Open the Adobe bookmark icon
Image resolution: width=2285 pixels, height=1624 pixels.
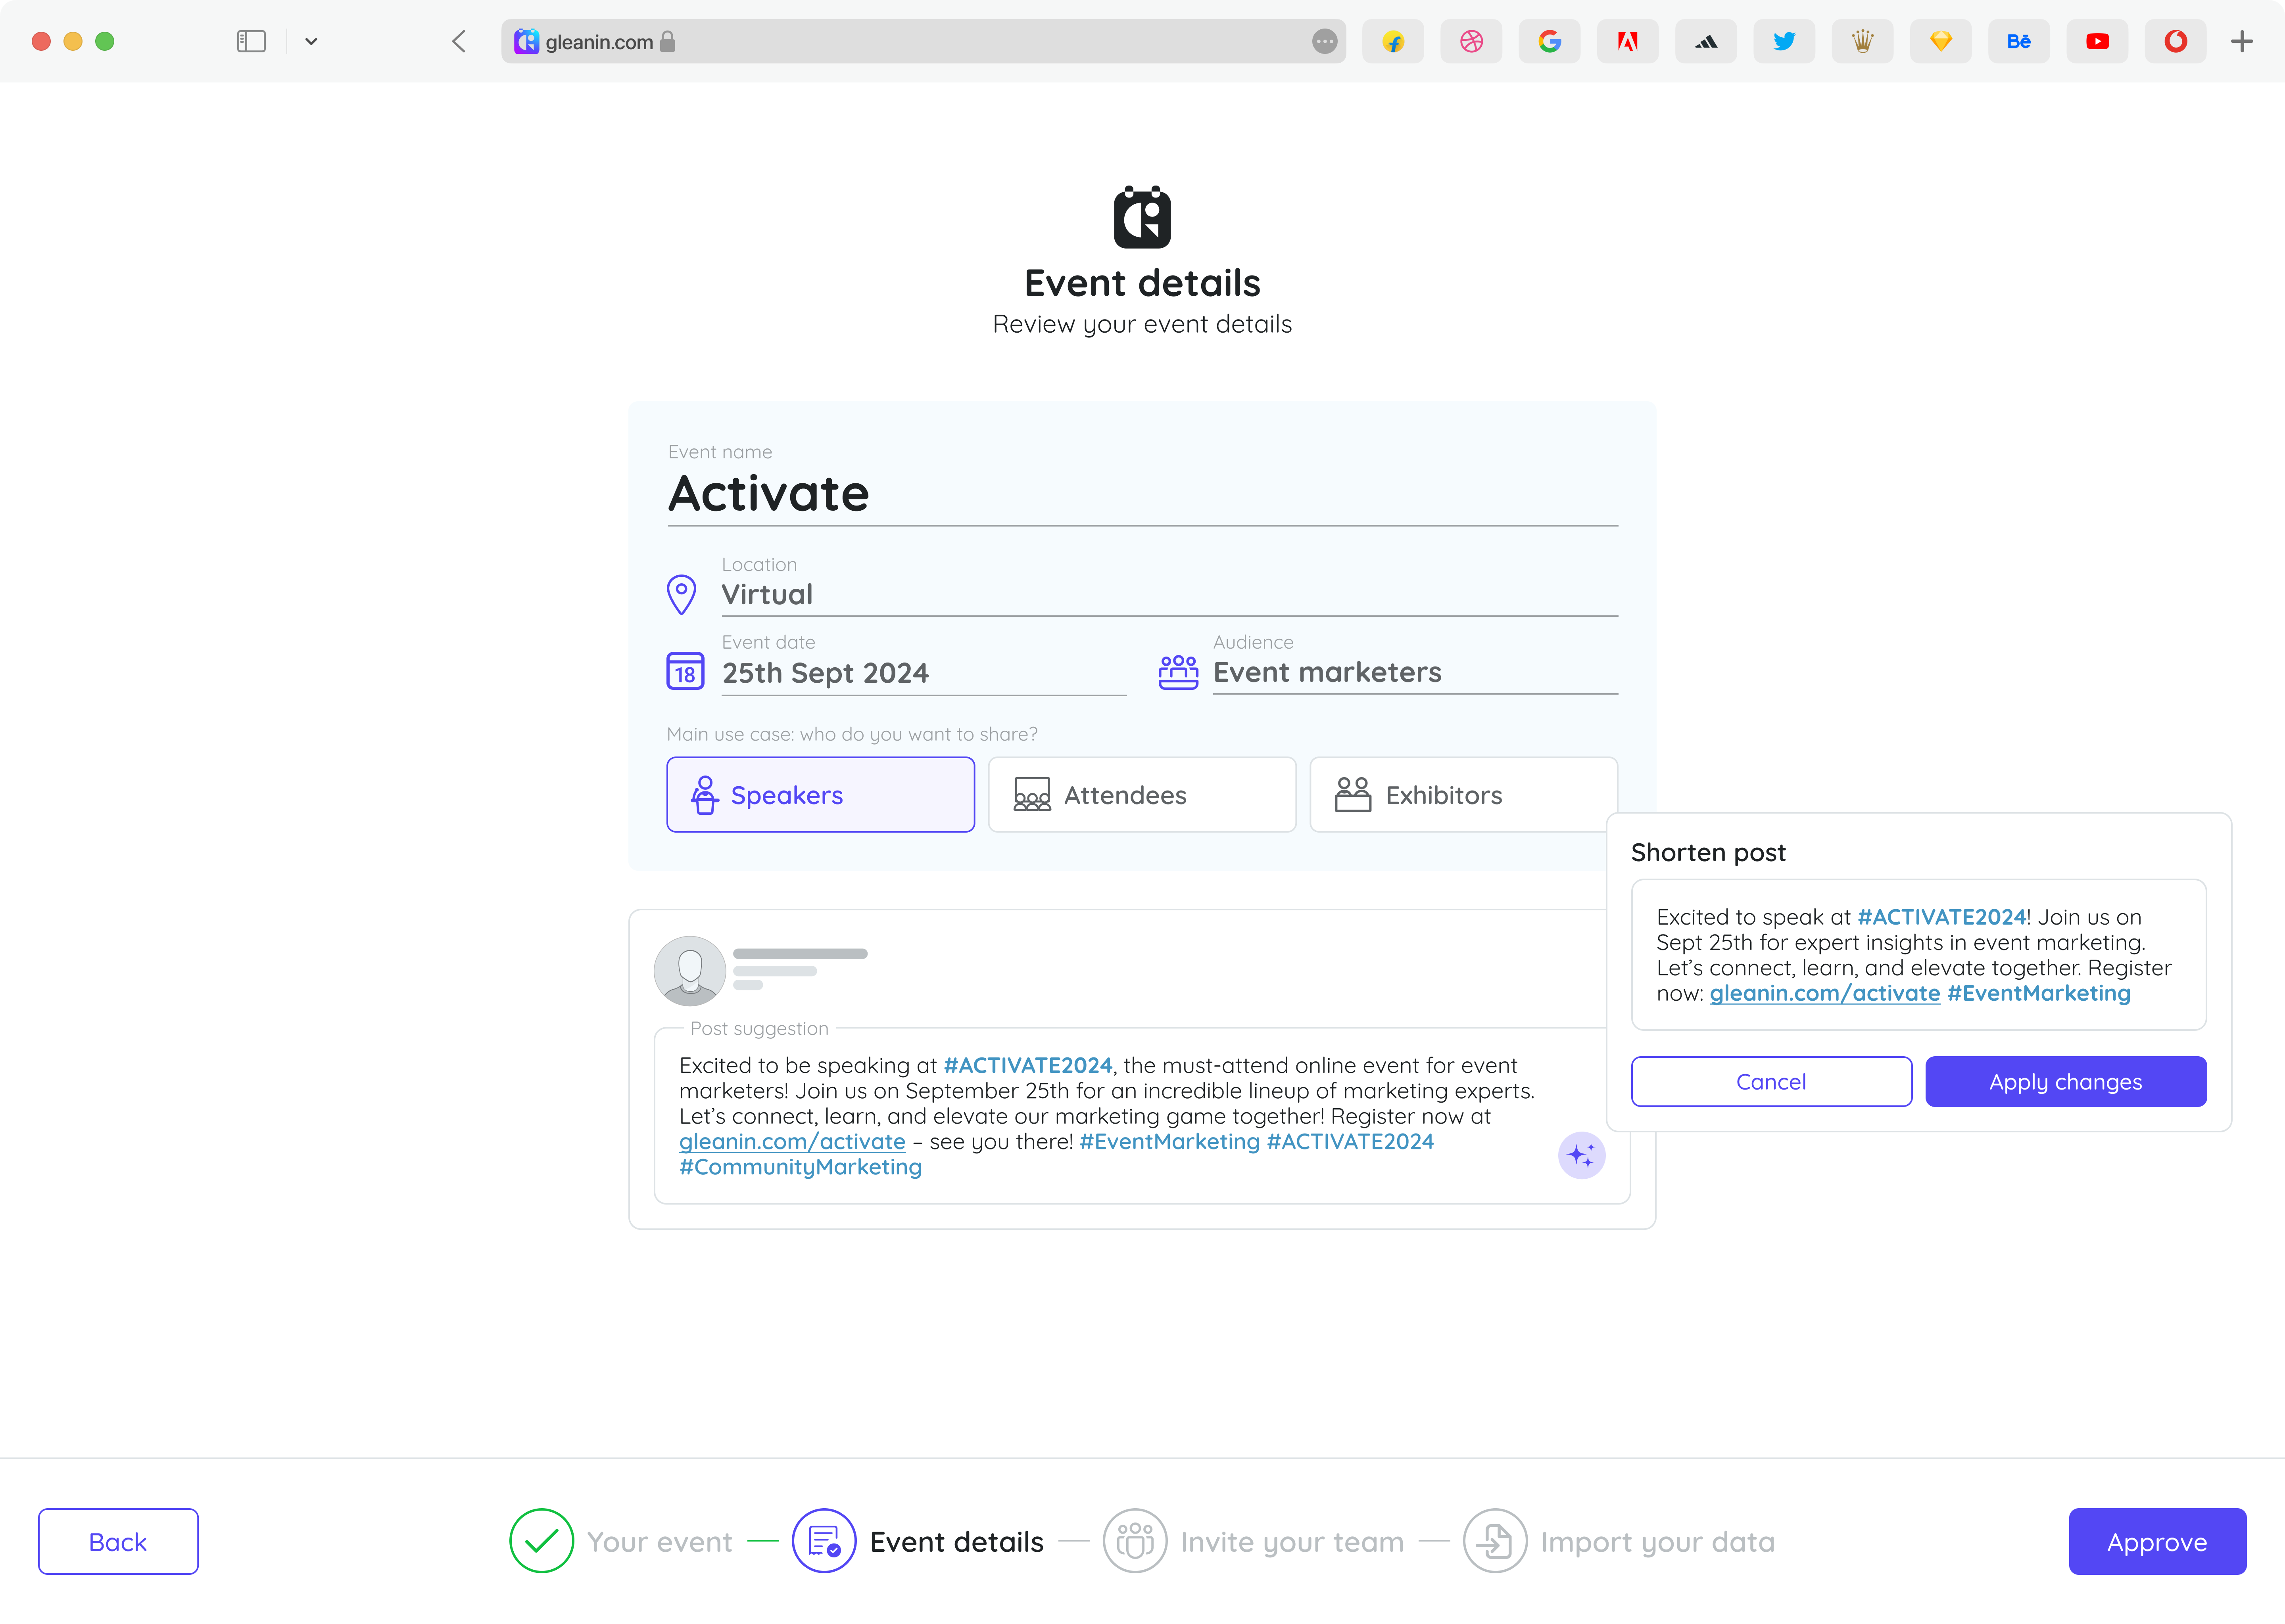(x=1627, y=41)
